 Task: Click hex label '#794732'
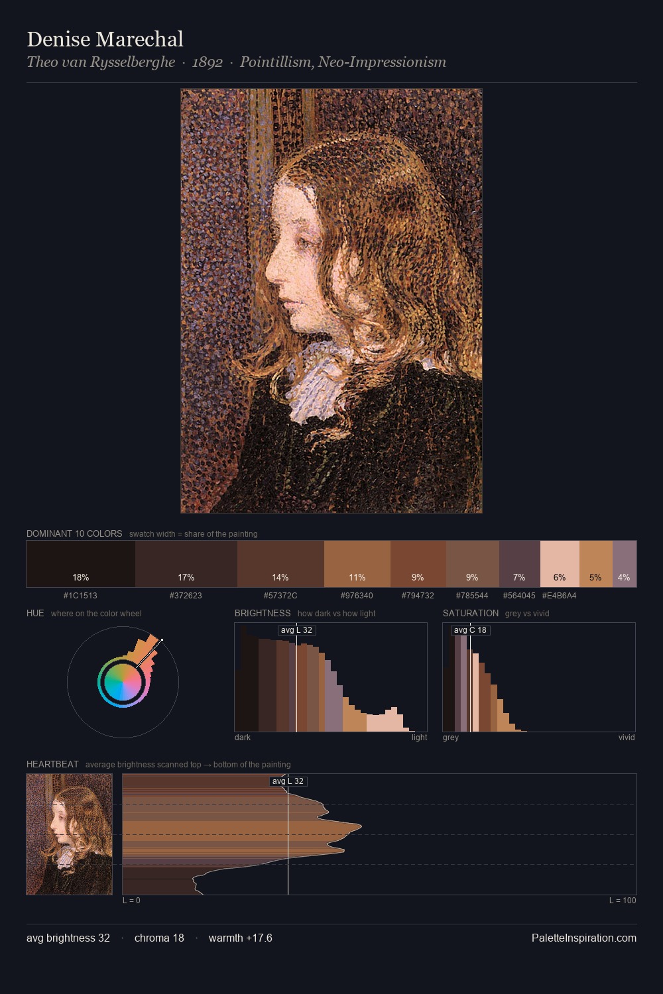[418, 596]
